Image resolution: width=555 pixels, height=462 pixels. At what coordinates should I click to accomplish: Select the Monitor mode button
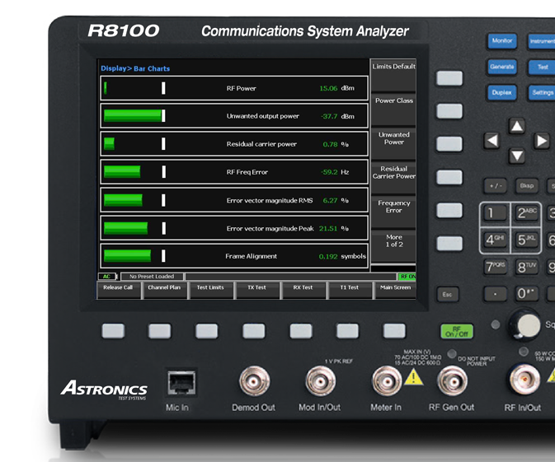tap(501, 40)
